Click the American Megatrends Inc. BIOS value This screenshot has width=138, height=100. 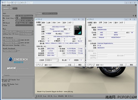116,43
